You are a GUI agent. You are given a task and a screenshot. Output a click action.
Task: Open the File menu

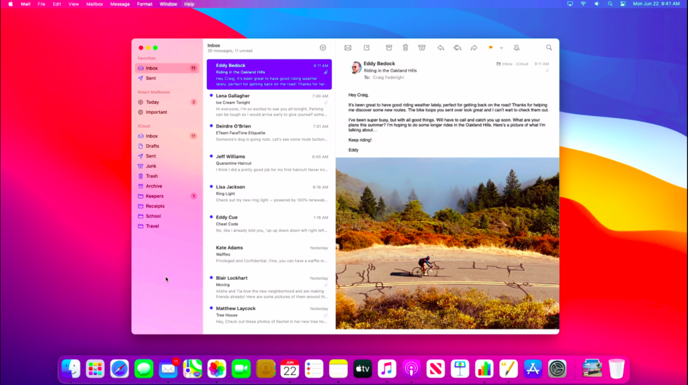pos(41,4)
